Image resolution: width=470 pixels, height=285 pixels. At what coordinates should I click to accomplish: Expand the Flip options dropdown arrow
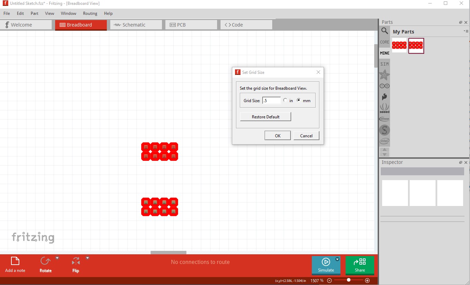pyautogui.click(x=88, y=258)
